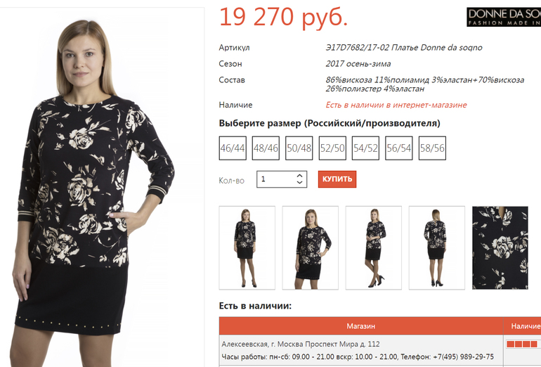Open the floral fabric close-up thumbnail

point(500,248)
